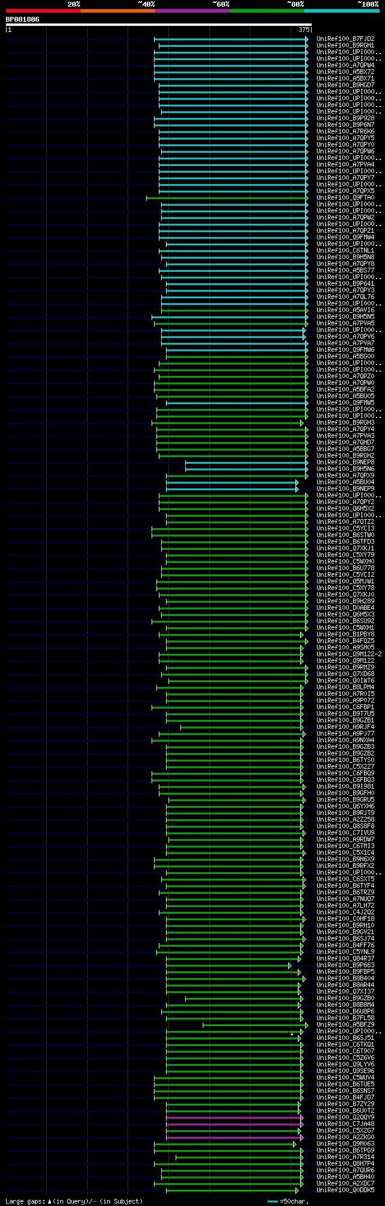Open the UniRef100_Q9FMW4 entry
Screen dimensions: 385x1206
pos(345,237)
